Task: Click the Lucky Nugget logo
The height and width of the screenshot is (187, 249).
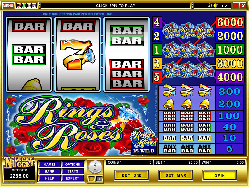Action: (x=19, y=162)
